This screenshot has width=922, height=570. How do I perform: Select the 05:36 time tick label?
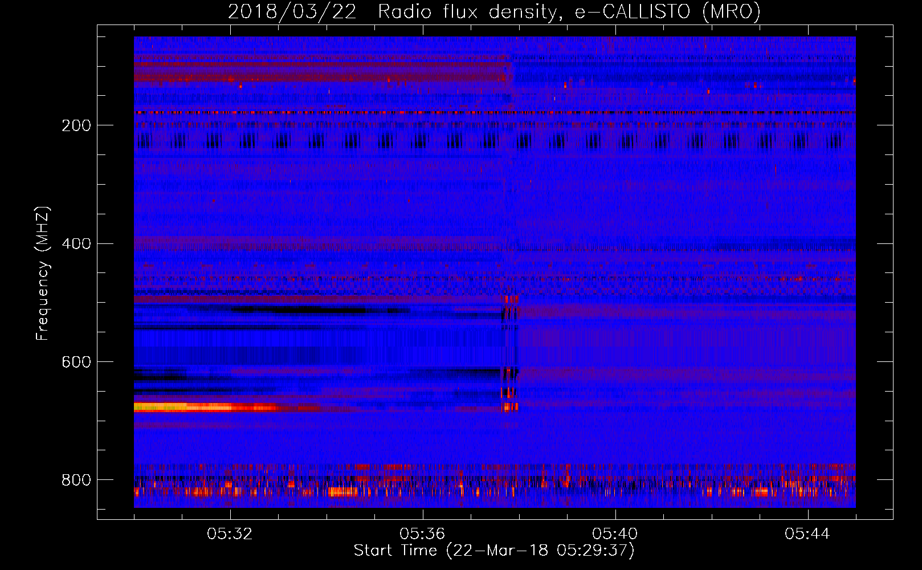tap(422, 534)
